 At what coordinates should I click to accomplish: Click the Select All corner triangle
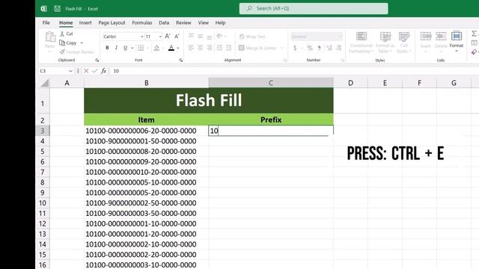45,83
